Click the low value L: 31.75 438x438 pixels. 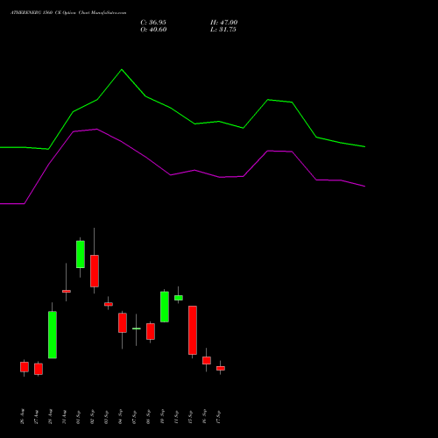(x=223, y=30)
